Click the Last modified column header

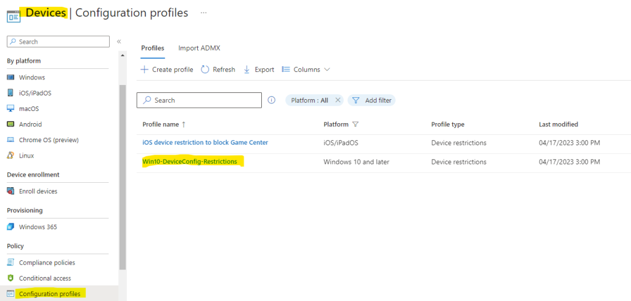click(x=558, y=124)
